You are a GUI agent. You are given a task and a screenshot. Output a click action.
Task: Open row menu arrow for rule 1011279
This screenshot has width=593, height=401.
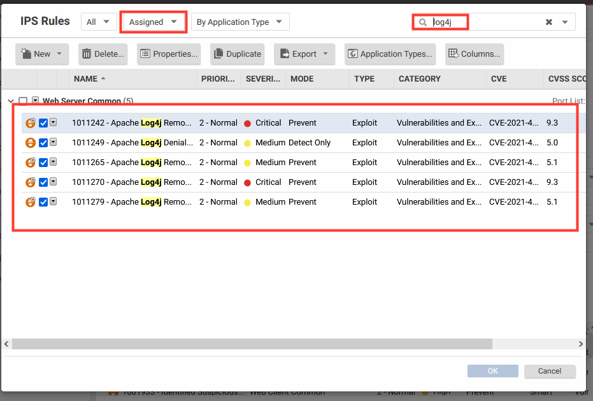[x=54, y=201]
